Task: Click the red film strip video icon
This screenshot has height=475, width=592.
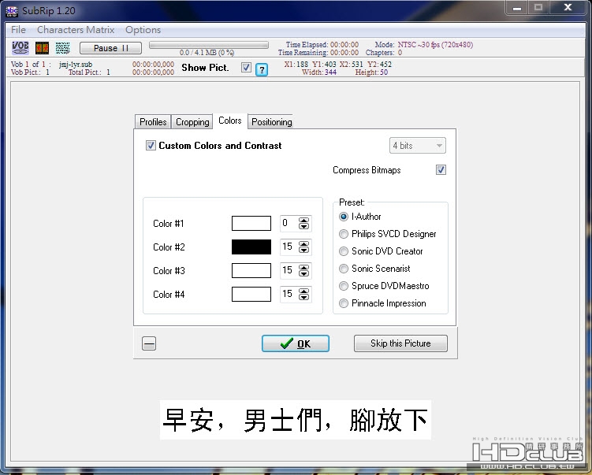Action: point(42,48)
